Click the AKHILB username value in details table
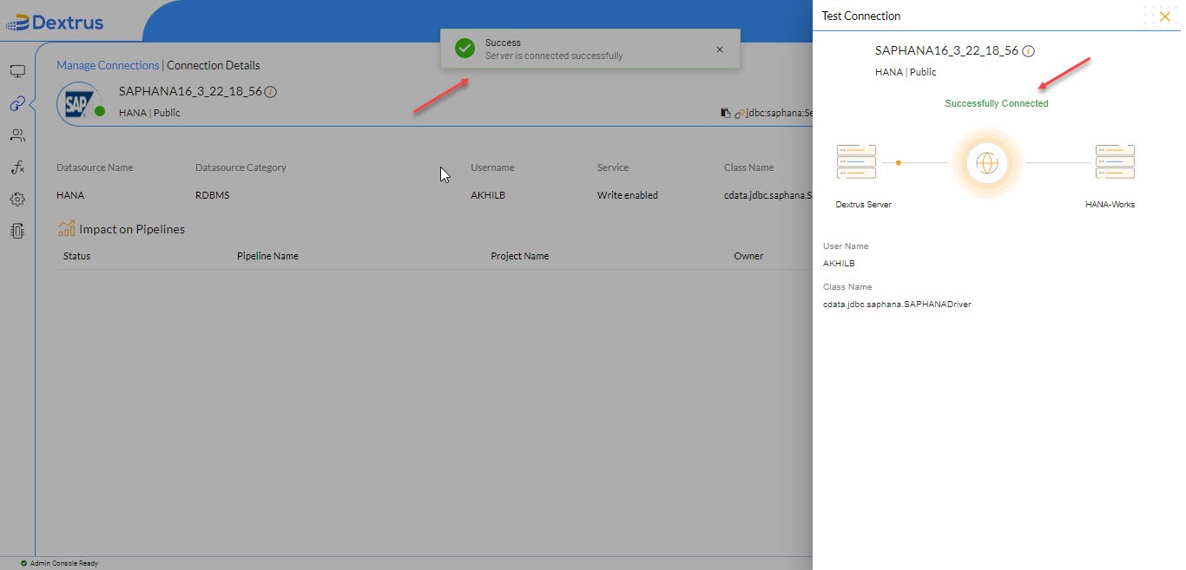 click(x=488, y=195)
